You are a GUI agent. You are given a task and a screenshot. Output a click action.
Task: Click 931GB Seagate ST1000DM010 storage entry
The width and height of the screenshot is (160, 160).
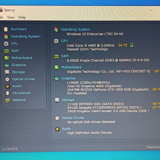pyautogui.click(x=104, y=108)
